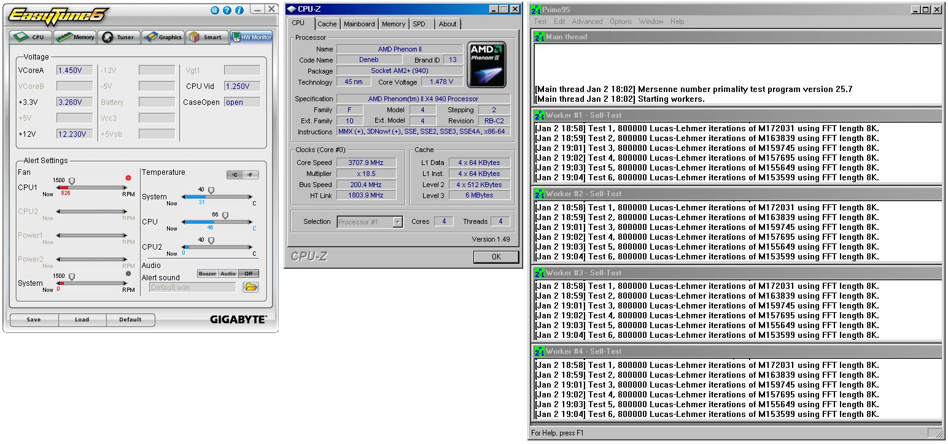This screenshot has height=444, width=948.
Task: Click Prime95 title bar app icon
Action: click(x=536, y=10)
